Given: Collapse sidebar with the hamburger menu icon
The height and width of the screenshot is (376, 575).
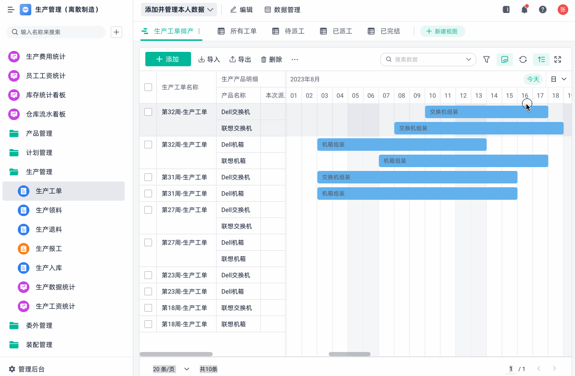Looking at the screenshot, I should pyautogui.click(x=11, y=10).
